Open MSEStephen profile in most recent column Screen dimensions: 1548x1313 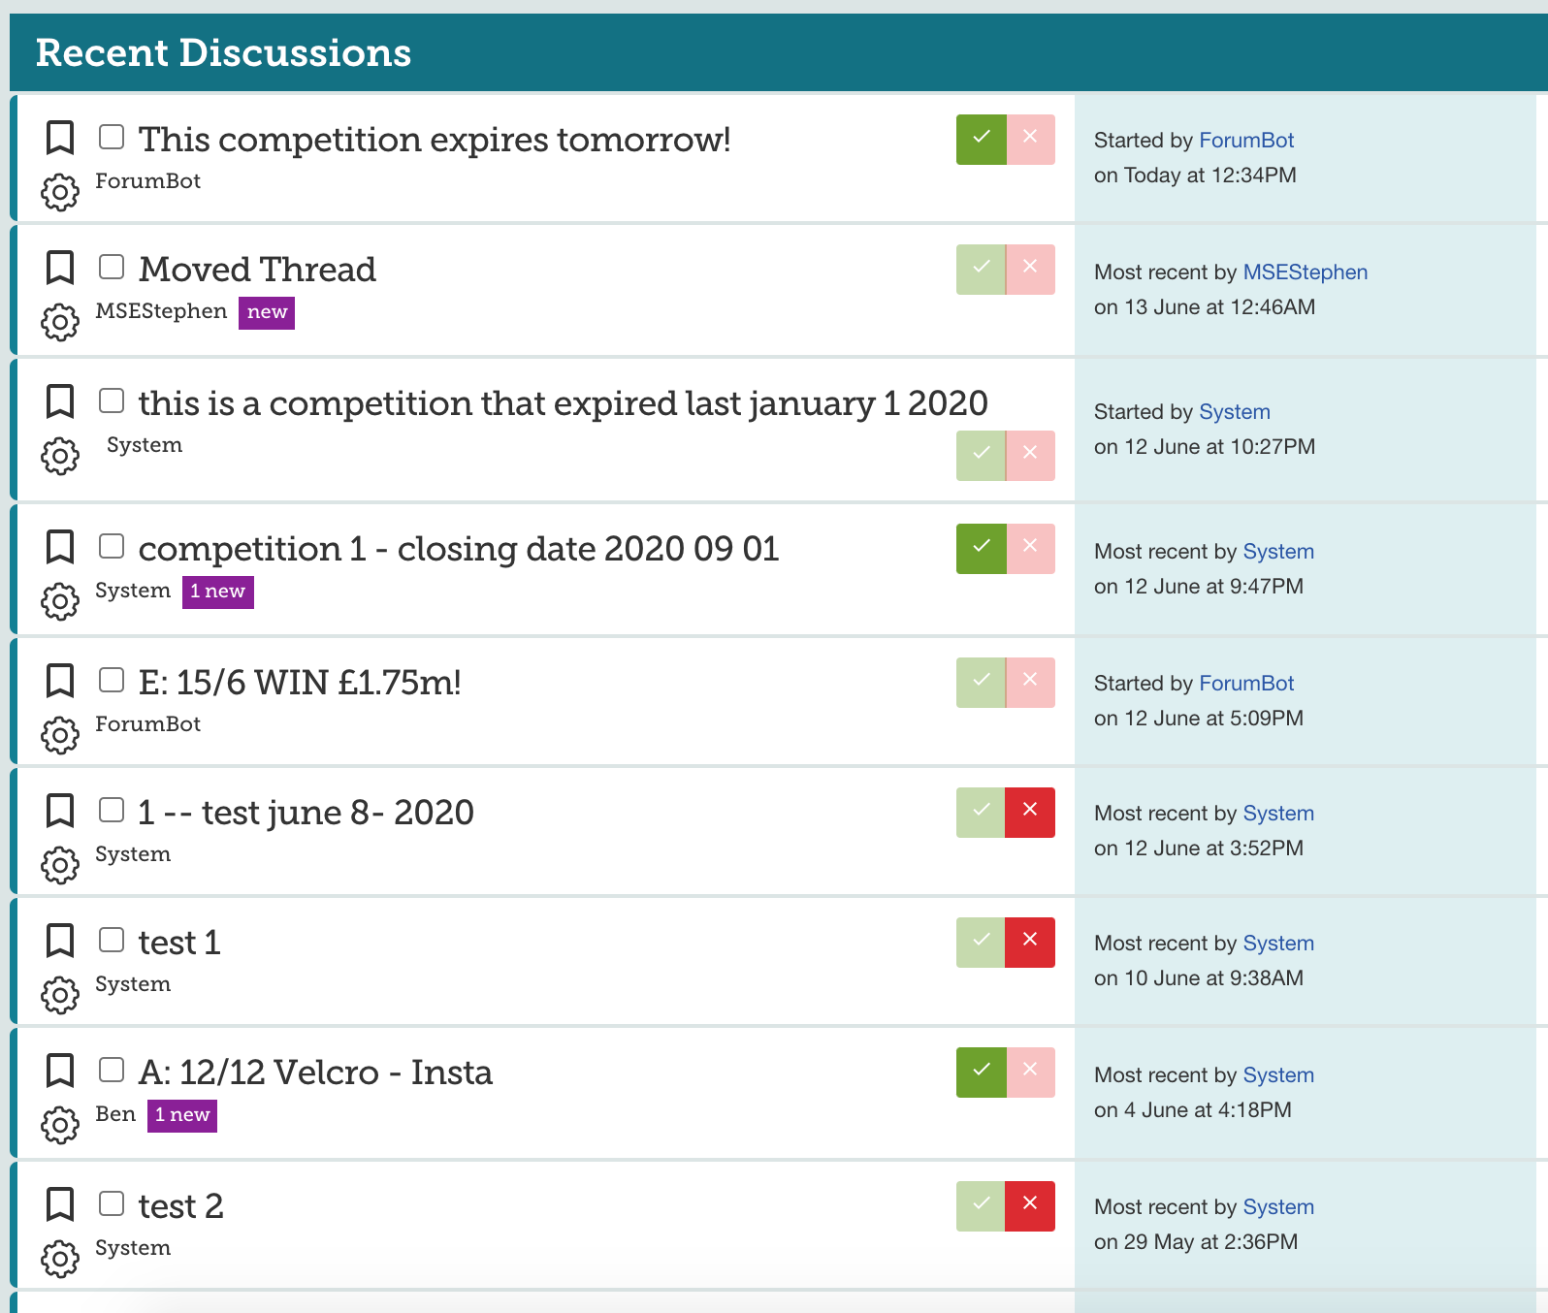pos(1306,272)
